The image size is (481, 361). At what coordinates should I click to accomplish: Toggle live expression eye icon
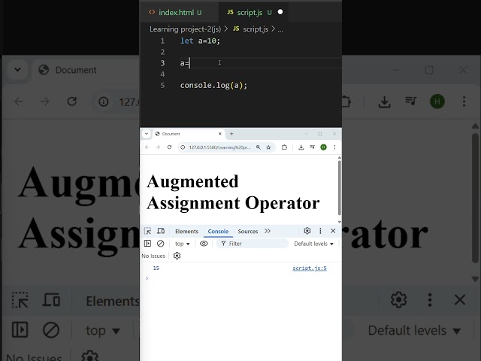[204, 244]
